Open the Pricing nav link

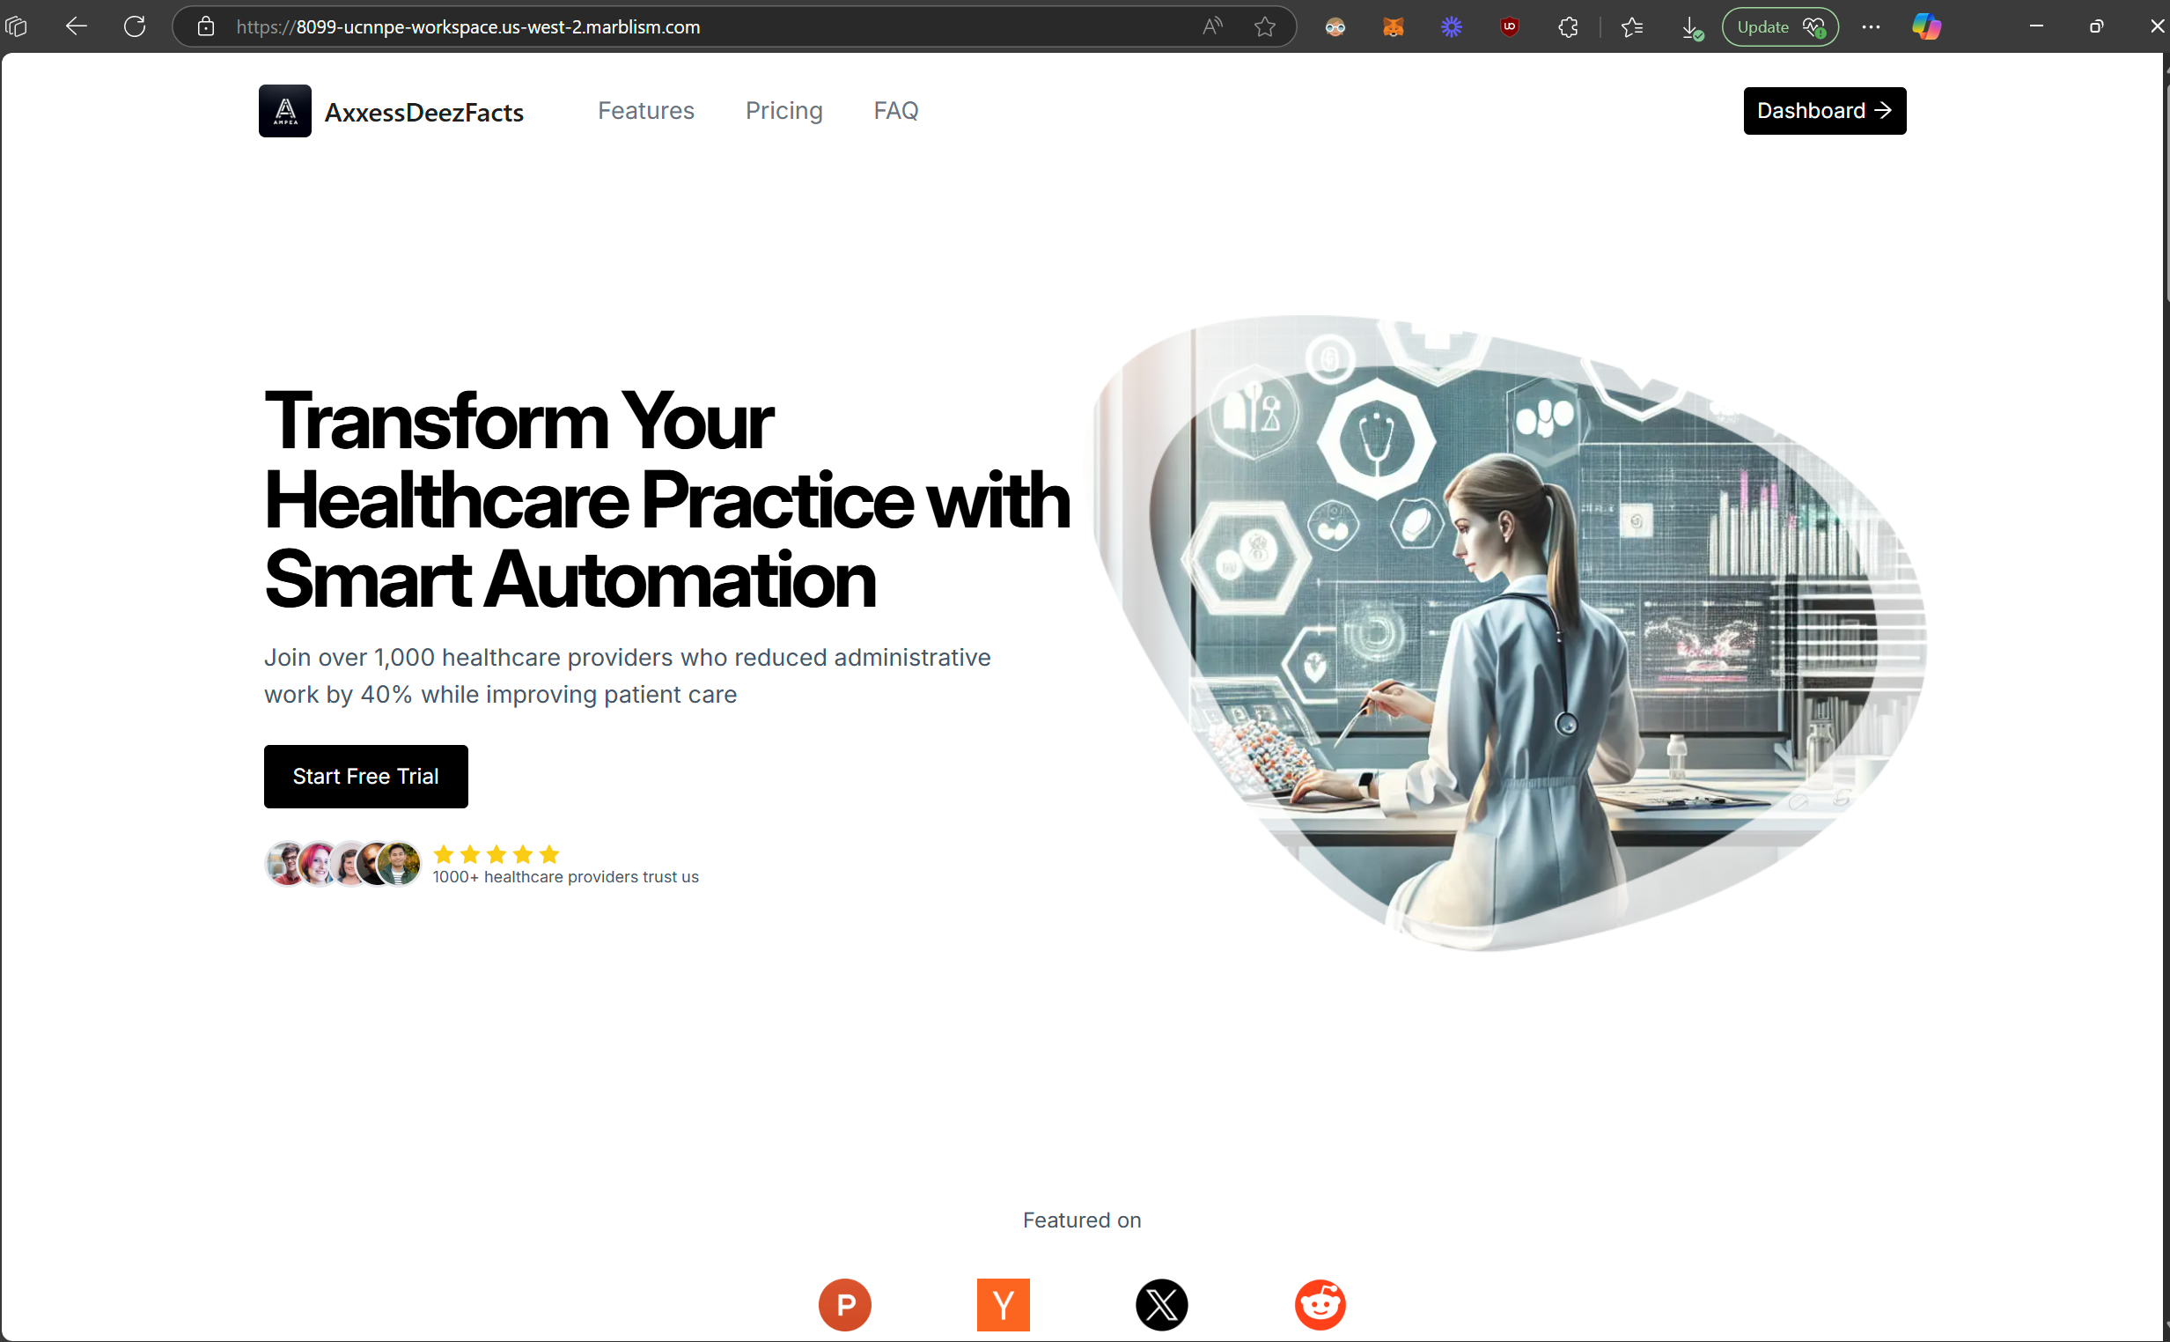783,111
